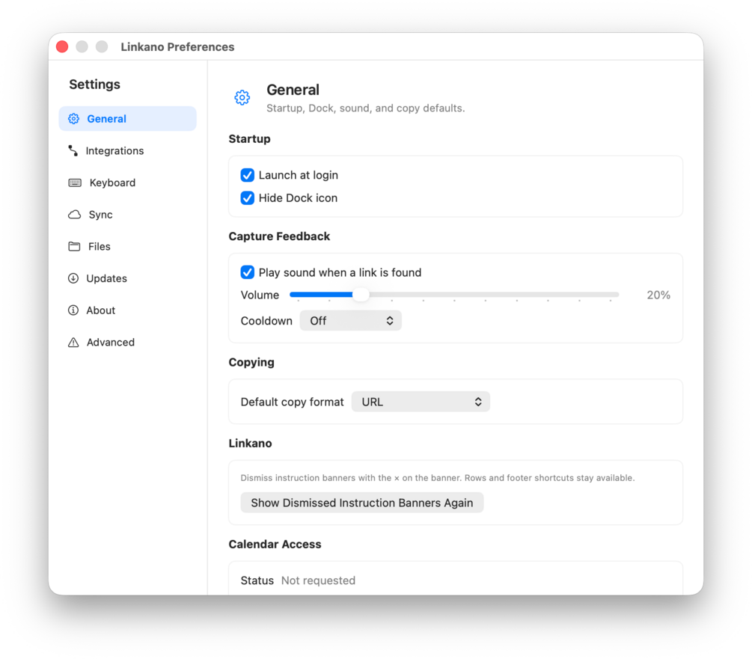Click the Status label under Calendar Access
752x659 pixels.
click(257, 580)
